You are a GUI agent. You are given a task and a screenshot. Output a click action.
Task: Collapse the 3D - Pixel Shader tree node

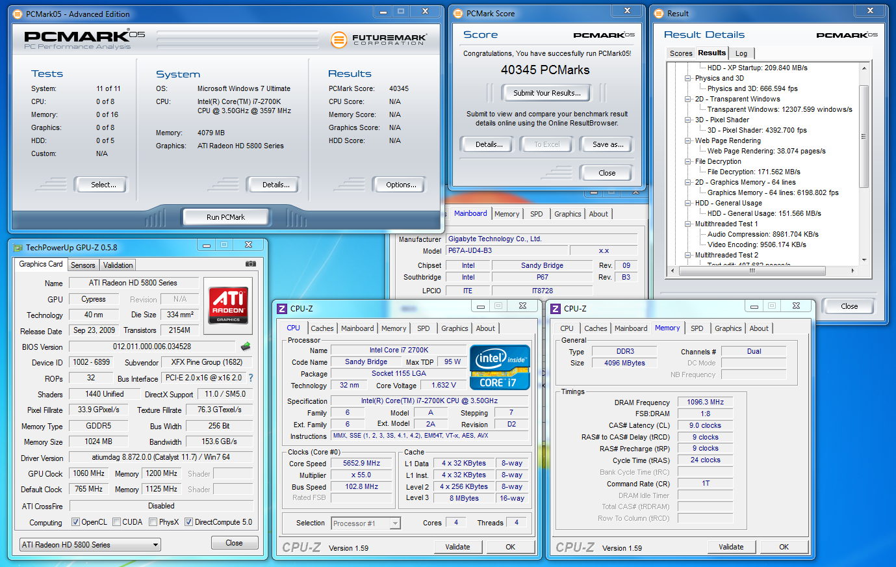[688, 120]
